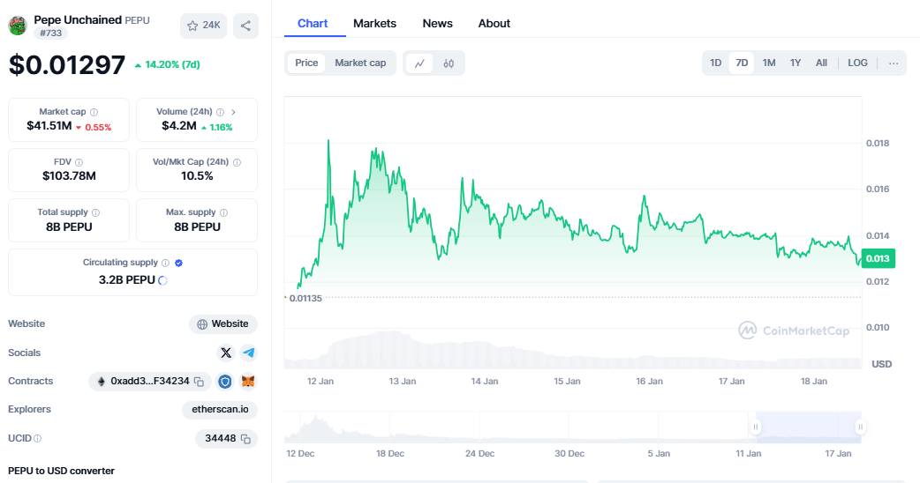The height and width of the screenshot is (483, 920).
Task: Click the verified circulating supply badge
Action: 179,263
